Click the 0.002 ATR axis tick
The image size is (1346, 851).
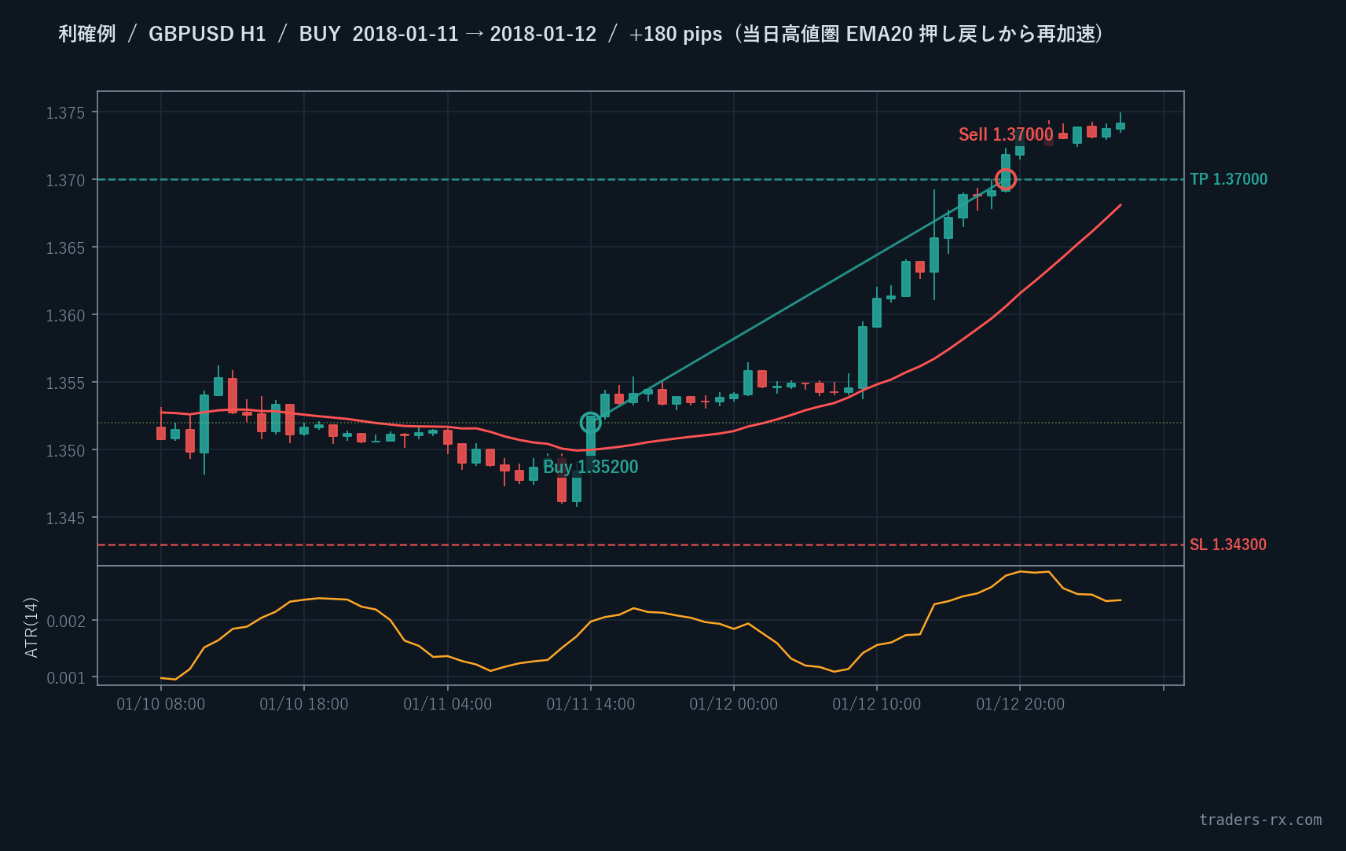click(x=65, y=621)
